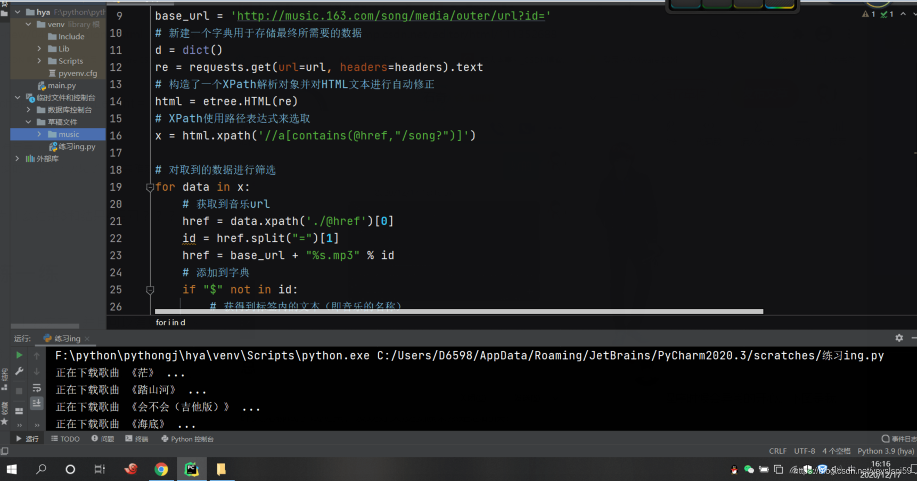Rerun the script with the green play icon
917x481 pixels.
[x=19, y=355]
